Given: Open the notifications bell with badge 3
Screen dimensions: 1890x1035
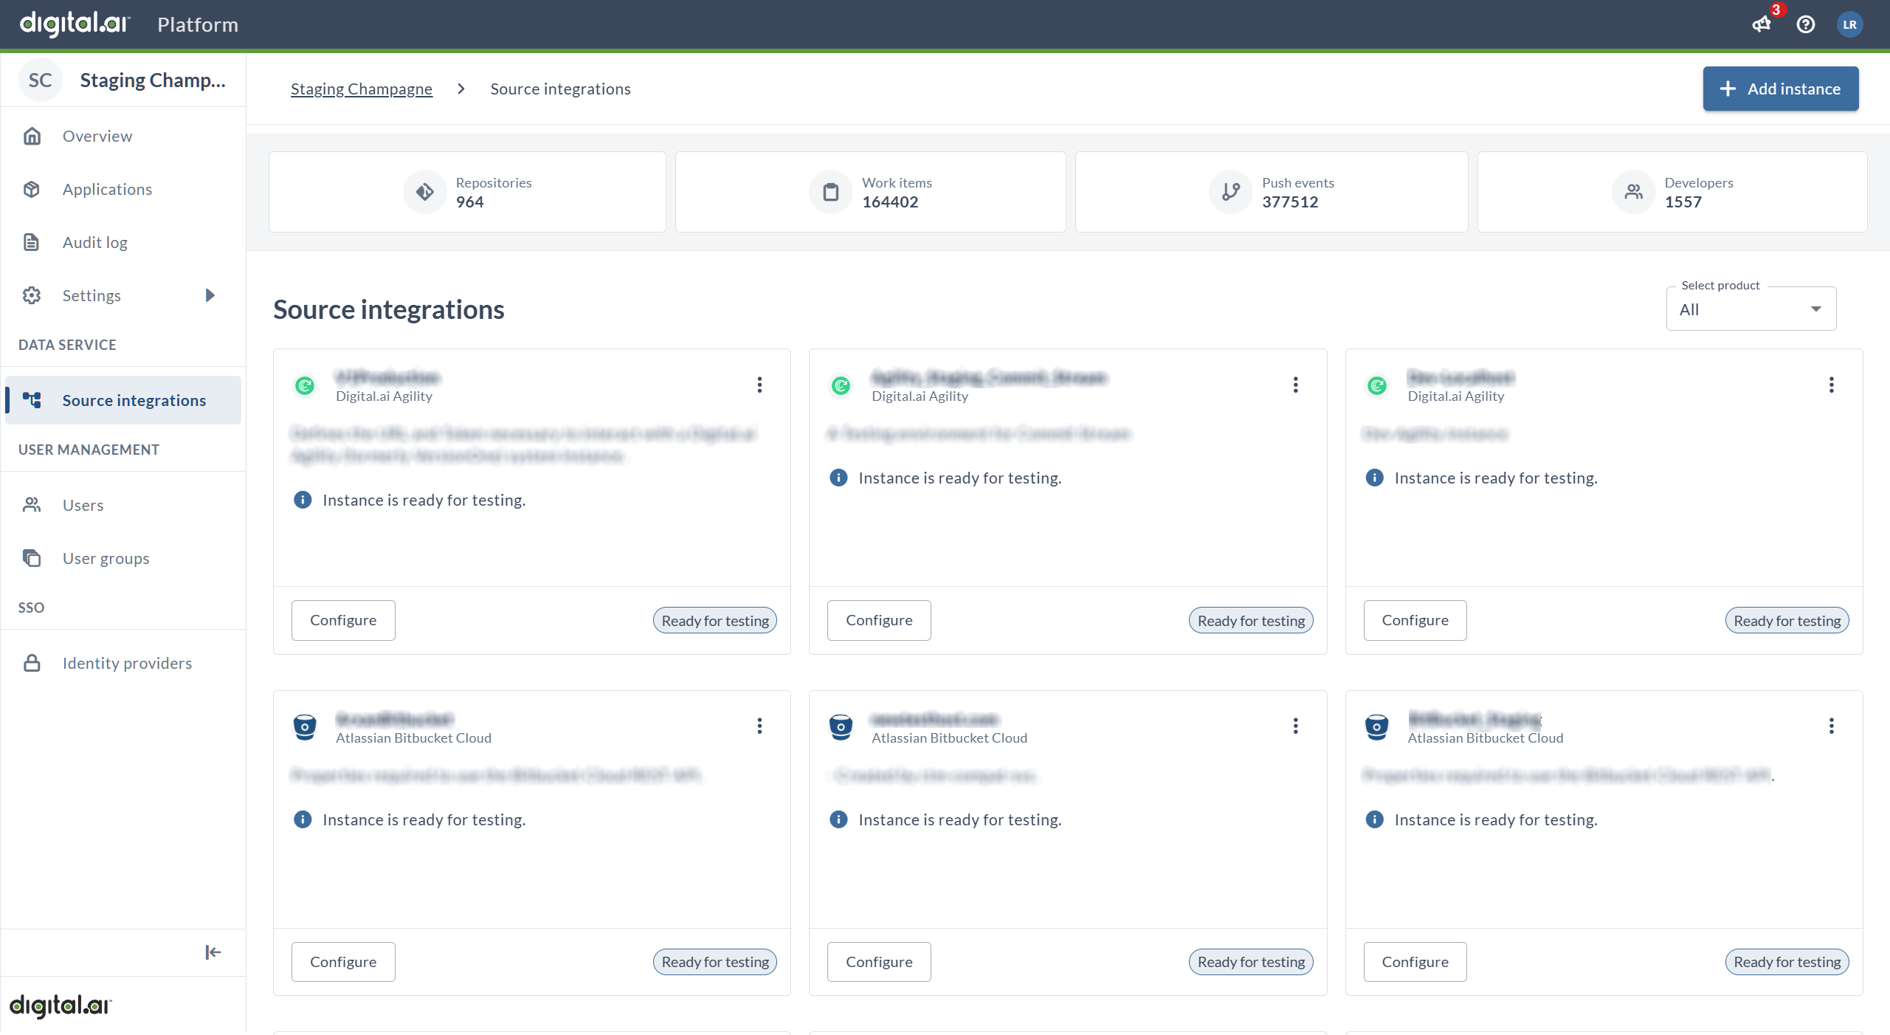Looking at the screenshot, I should (x=1762, y=24).
